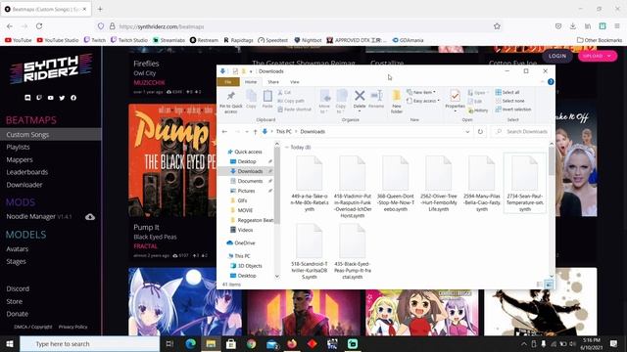Select Documents in navigation pane

click(x=250, y=181)
